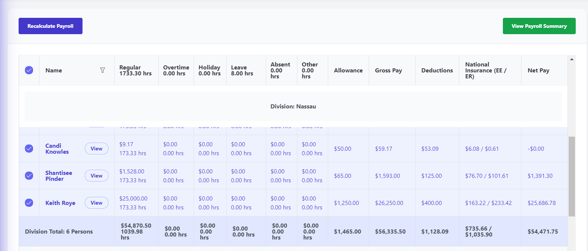
Task: Select division total deductions $1,128.09
Action: click(435, 231)
